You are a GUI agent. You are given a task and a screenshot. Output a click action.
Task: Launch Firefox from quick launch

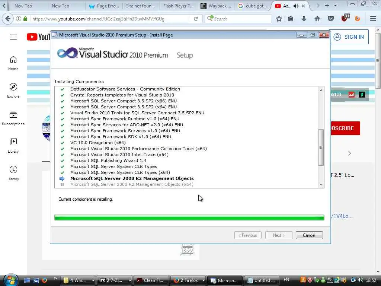[44, 280]
